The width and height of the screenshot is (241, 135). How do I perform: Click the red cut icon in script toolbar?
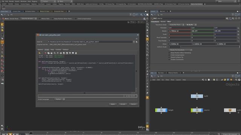tap(45, 53)
